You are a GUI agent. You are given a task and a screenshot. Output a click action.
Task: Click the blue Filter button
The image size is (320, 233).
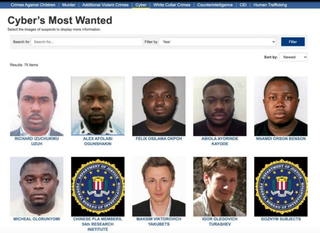pos(293,42)
